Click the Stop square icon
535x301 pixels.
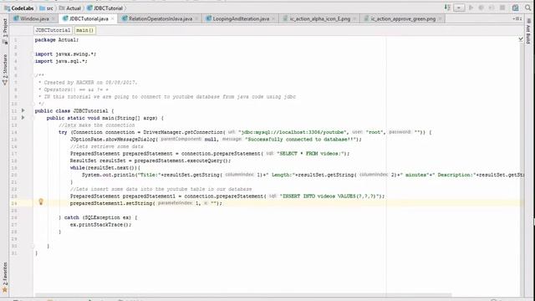[x=502, y=8]
